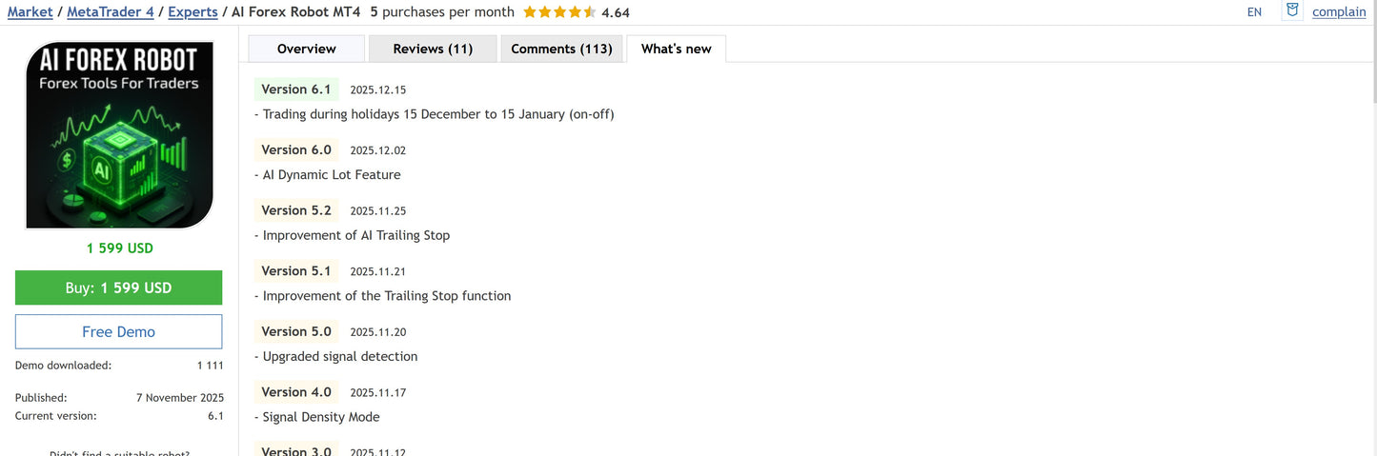This screenshot has height=456, width=1377.
Task: Switch to the Overview tab
Action: (306, 49)
